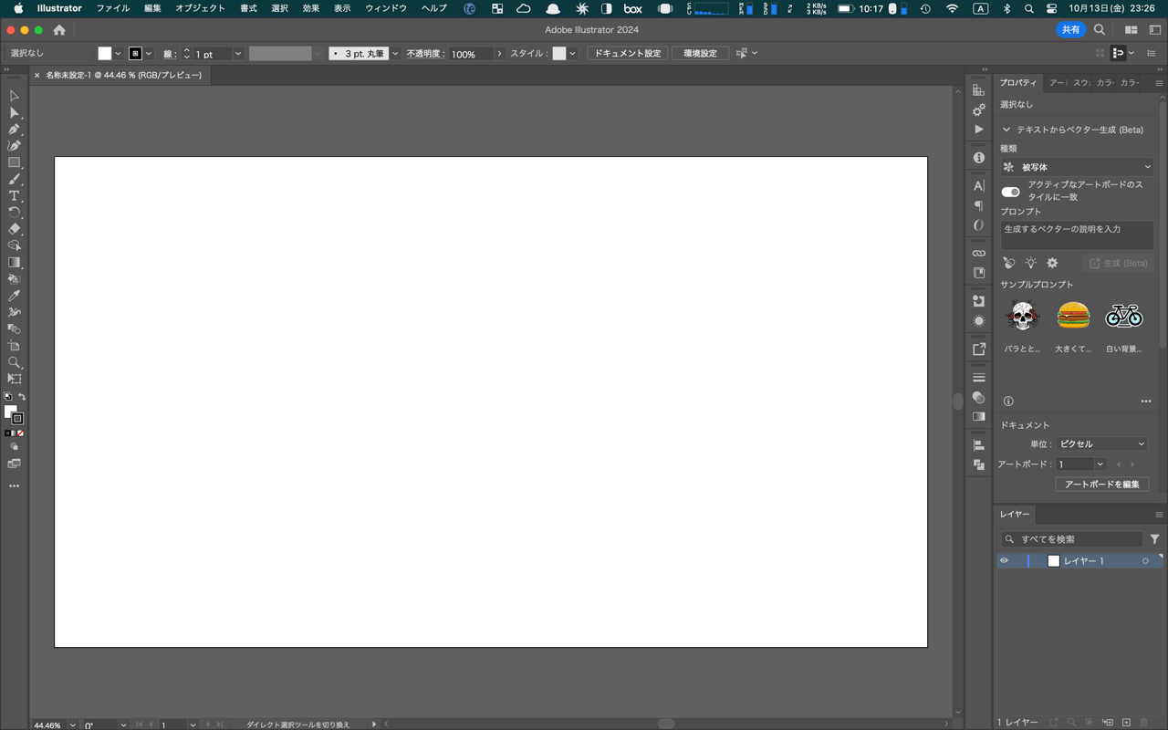Open the ウィンドウ menu
Screen dimensions: 1168x730
386,8
